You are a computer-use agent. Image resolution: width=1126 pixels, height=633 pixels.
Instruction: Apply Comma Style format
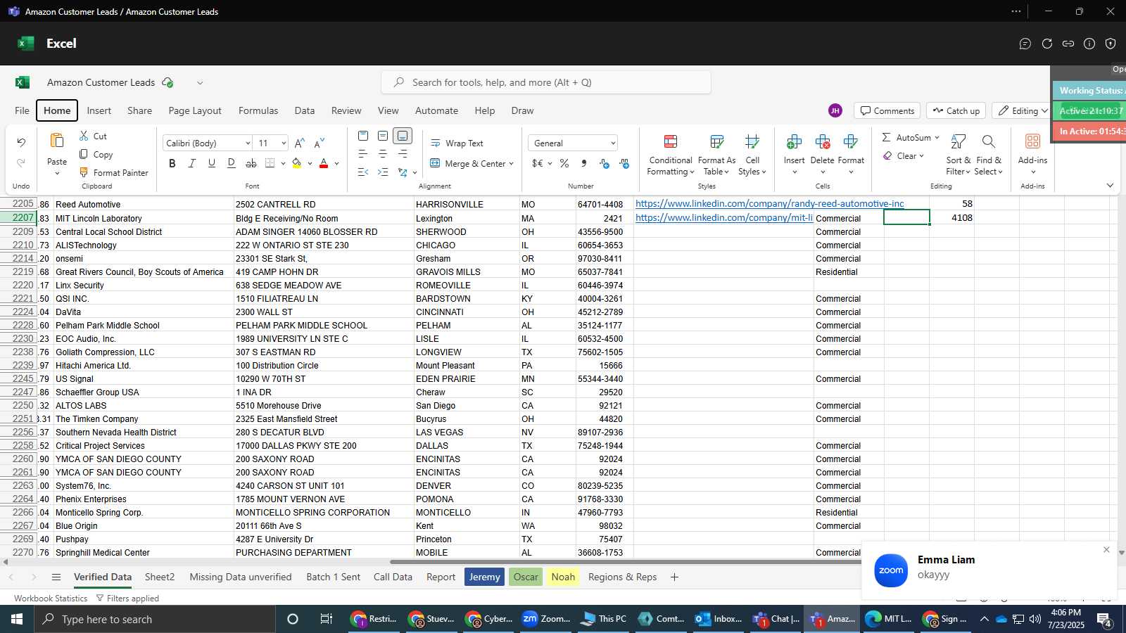click(584, 163)
